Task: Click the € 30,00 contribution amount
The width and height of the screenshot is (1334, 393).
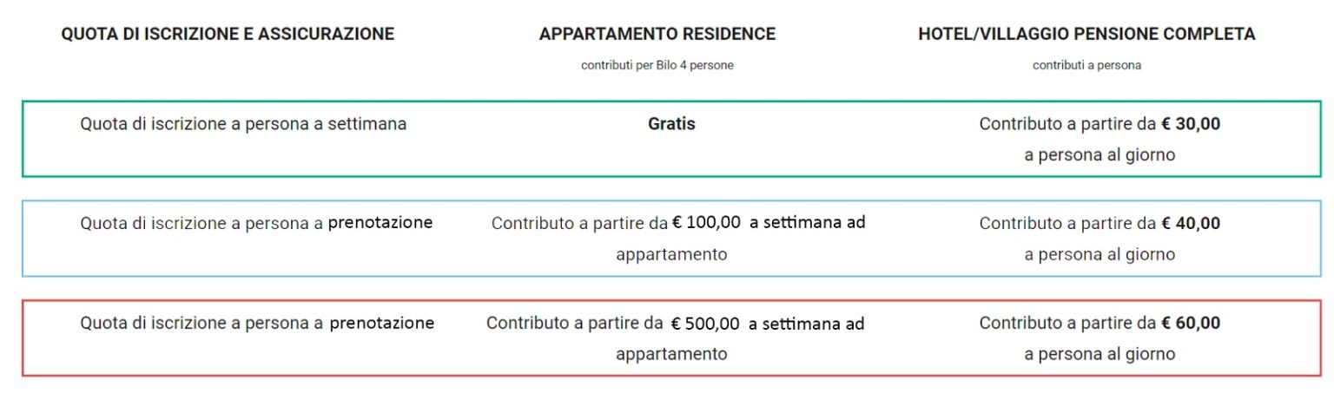Action: point(1191,124)
